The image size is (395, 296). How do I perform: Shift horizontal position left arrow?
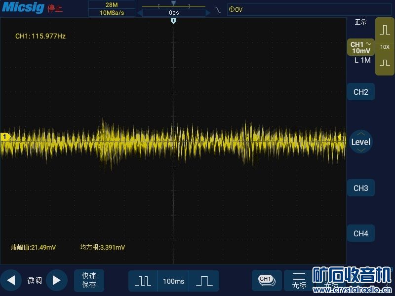tap(139, 13)
